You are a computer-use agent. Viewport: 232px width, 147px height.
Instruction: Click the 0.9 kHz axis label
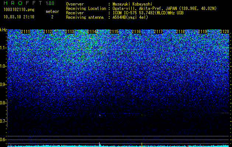point(3,85)
